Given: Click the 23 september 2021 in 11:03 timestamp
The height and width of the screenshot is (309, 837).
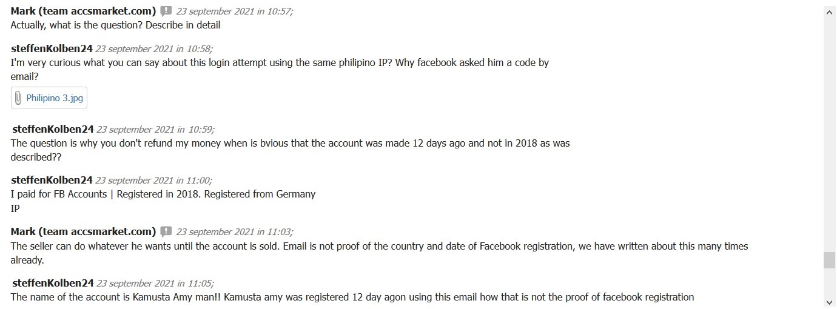Looking at the screenshot, I should click(235, 231).
